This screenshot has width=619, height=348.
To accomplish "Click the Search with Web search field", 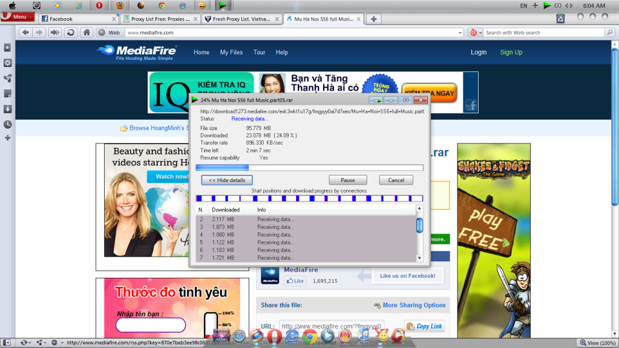I will (544, 33).
